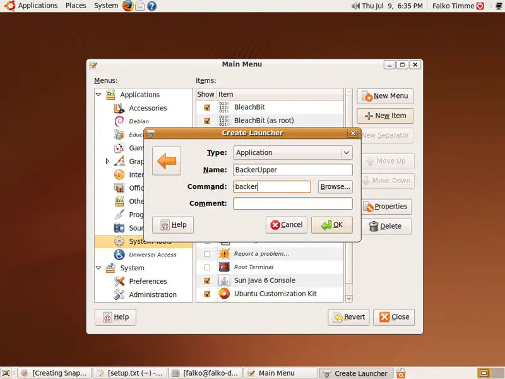This screenshot has height=379, width=505.
Task: Click the volume speaker icon
Action: [355, 6]
